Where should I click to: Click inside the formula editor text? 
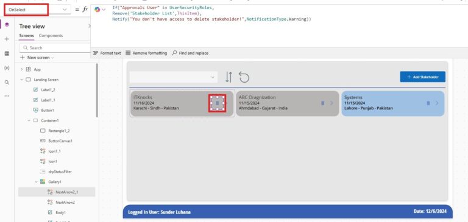[211, 13]
